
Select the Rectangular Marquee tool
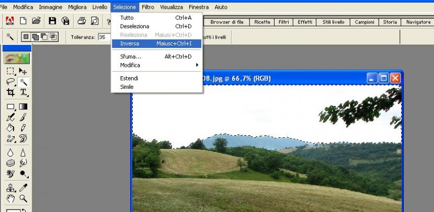point(10,71)
